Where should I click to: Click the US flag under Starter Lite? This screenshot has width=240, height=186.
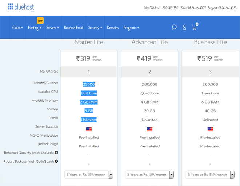pyautogui.click(x=89, y=129)
